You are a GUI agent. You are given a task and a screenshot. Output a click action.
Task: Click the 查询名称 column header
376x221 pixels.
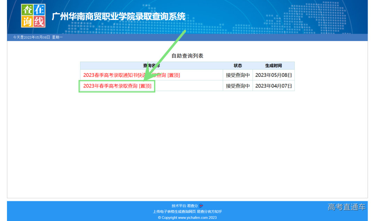tap(151, 65)
